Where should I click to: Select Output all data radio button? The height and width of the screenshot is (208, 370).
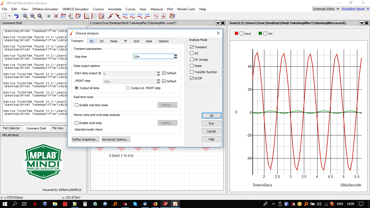[76, 88]
